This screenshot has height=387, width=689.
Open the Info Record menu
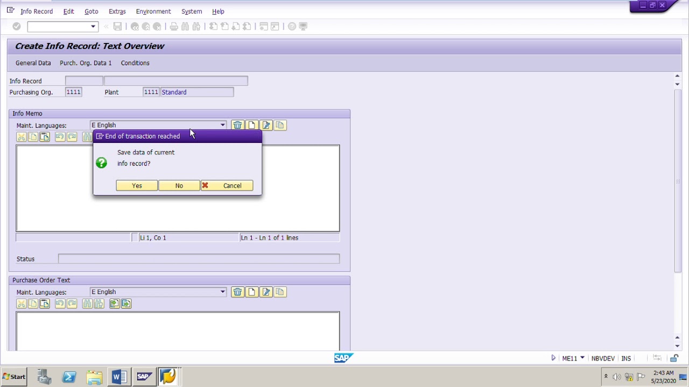[37, 11]
